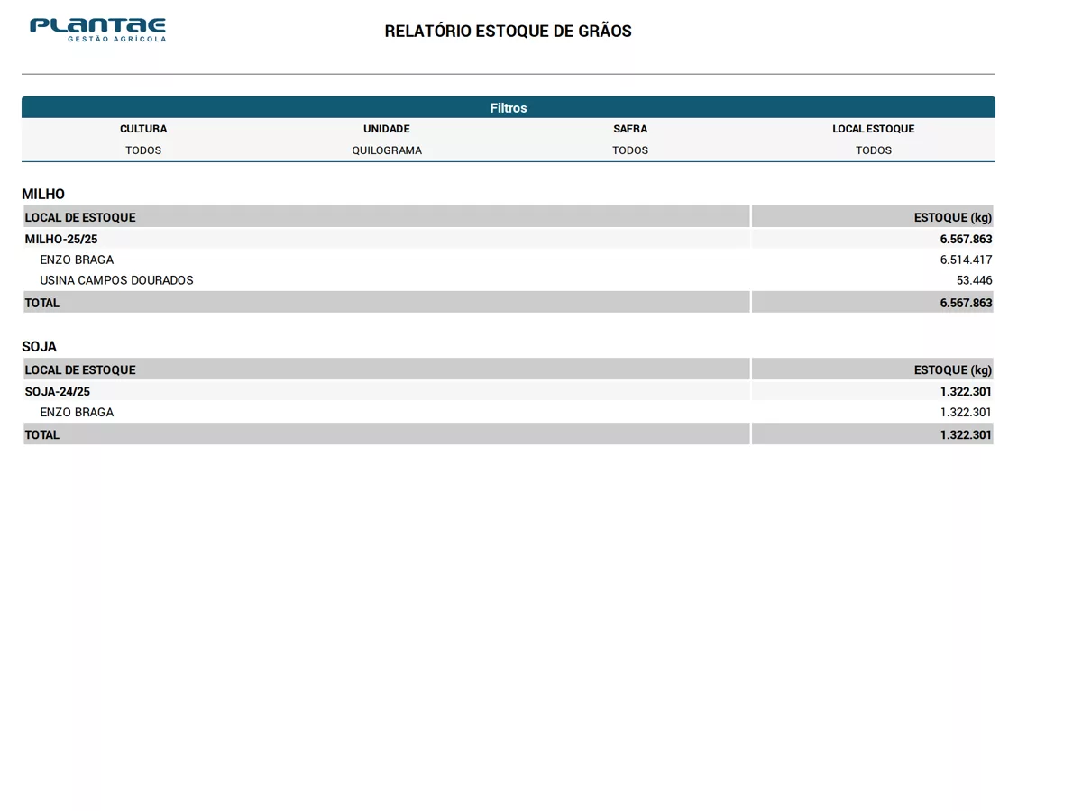The image size is (1082, 811).
Task: Click the Plantae Gestão Agrícola logo
Action: 98,30
